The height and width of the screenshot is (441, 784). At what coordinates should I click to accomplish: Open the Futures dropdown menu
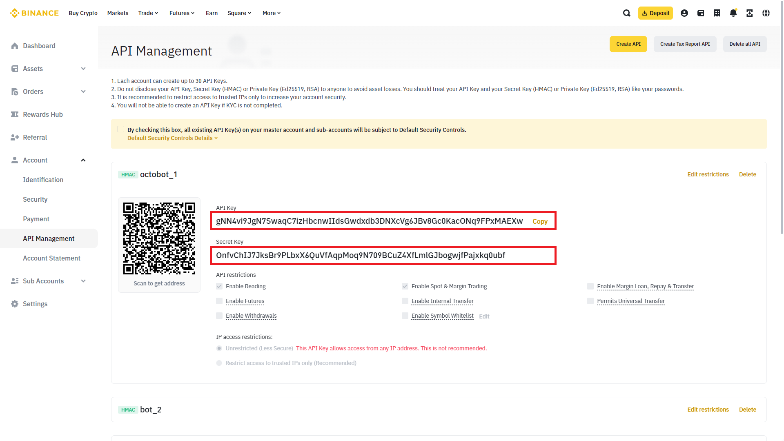pos(182,13)
